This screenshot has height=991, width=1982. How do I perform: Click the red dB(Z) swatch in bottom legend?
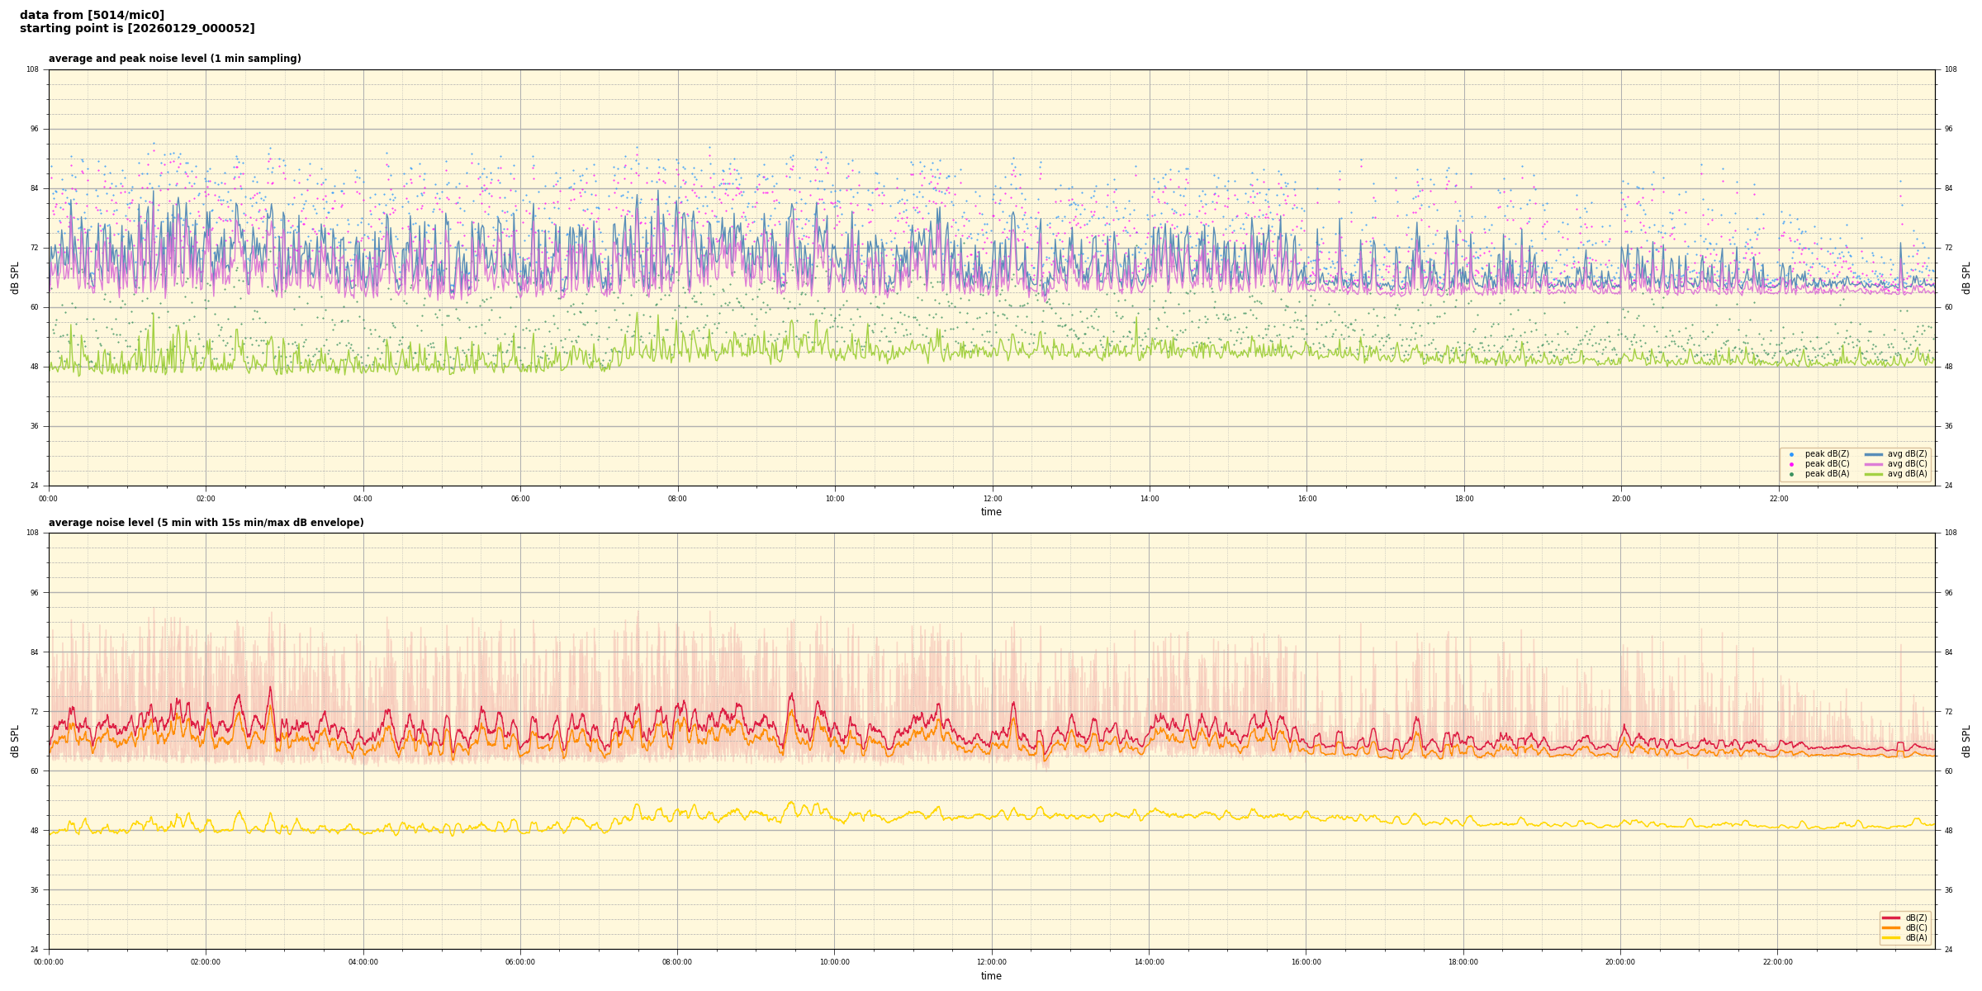click(x=1890, y=918)
